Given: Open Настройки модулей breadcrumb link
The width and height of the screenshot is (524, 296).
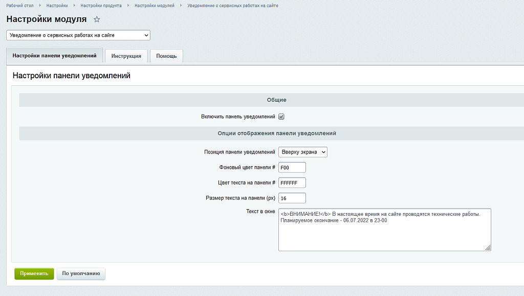Looking at the screenshot, I should pyautogui.click(x=154, y=5).
